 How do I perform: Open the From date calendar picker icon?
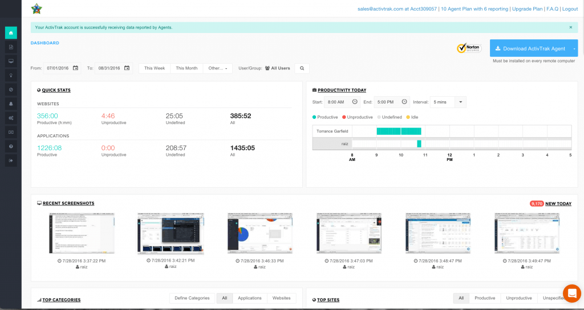tap(76, 68)
